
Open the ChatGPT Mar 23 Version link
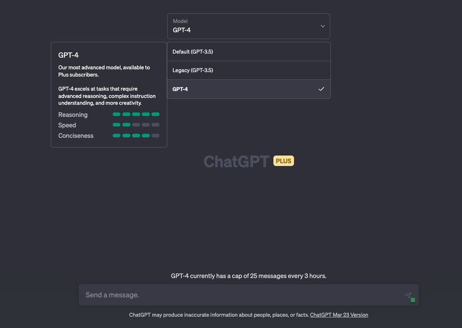[339, 315]
